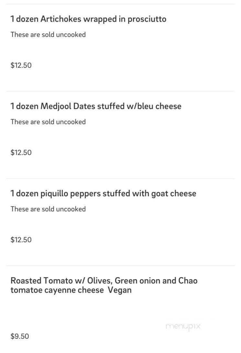This screenshot has height=353, width=241.
Task: Click the $12.50 price under Medjool Dates
Action: 21,152
